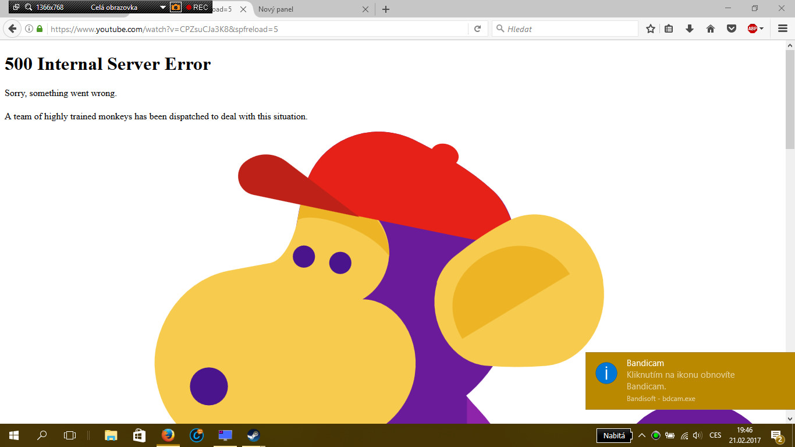Click the 500 Internal Server Error heading

pyautogui.click(x=108, y=64)
